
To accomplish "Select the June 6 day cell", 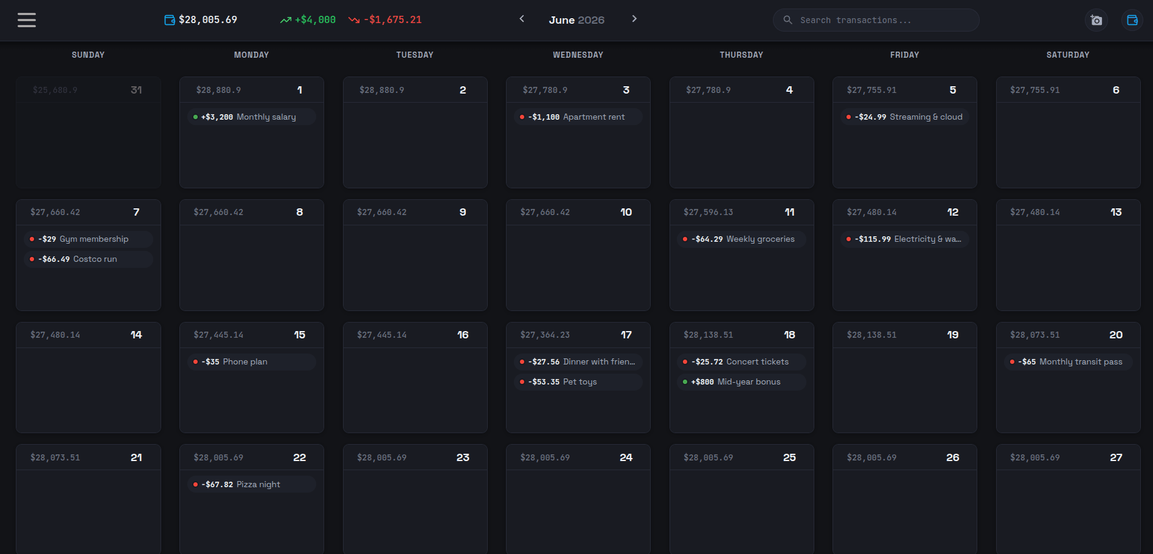I will (x=1068, y=132).
